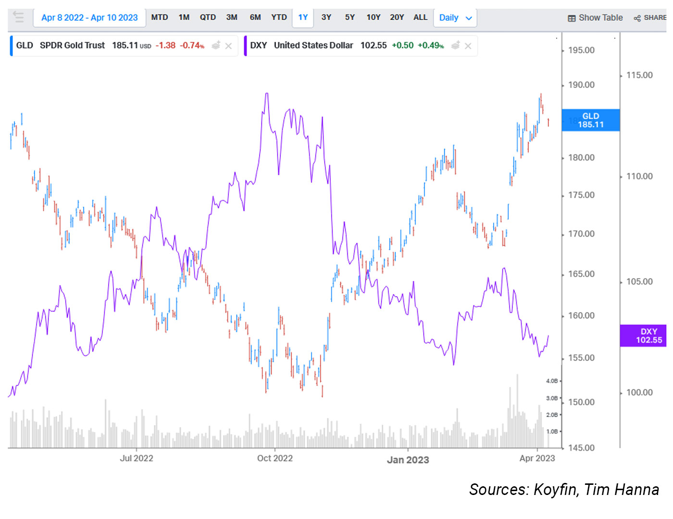The height and width of the screenshot is (519, 673).
Task: Click the purple DXY 102.55 price tag
Action: click(x=648, y=336)
